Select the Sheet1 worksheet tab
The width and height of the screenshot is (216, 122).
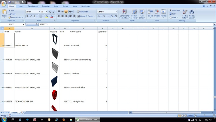tap(15, 112)
